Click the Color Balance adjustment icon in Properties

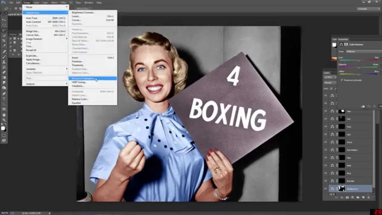pos(341,44)
